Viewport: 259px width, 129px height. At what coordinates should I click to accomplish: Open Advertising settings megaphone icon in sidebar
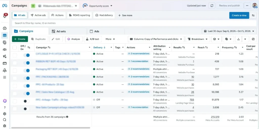click(5, 56)
